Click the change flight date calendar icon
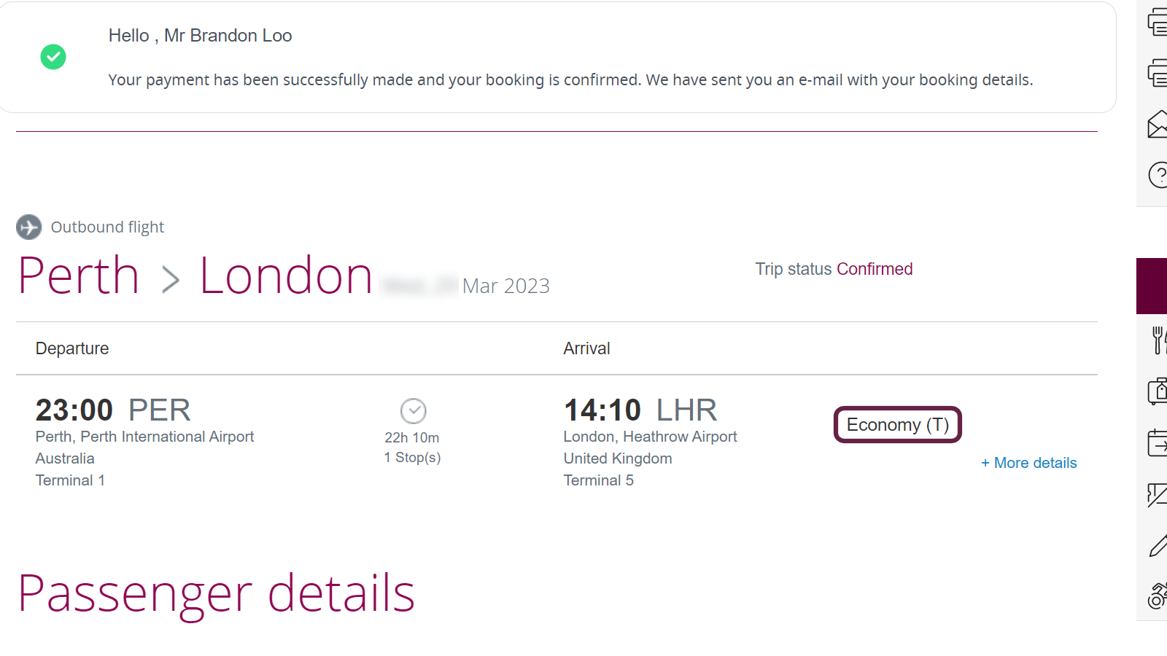This screenshot has height=656, width=1167. pos(1158,442)
